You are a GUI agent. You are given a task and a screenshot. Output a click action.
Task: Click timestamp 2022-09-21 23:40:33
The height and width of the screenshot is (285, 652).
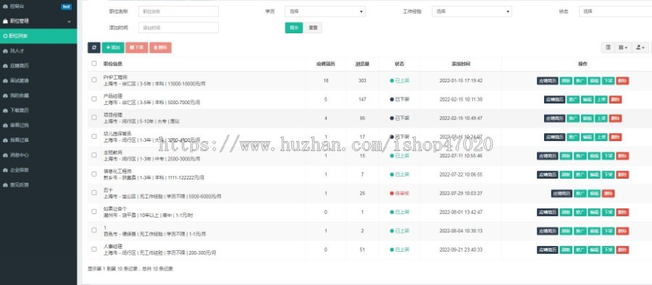point(461,250)
